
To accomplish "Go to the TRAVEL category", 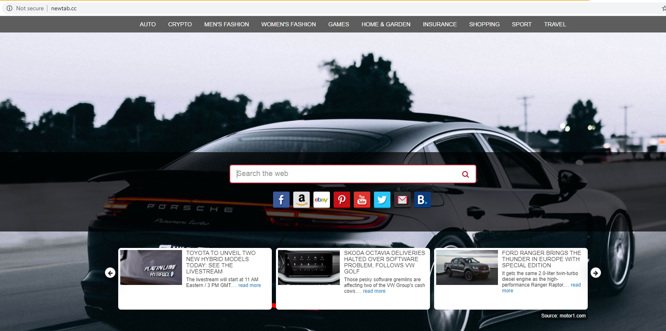I will pos(555,24).
